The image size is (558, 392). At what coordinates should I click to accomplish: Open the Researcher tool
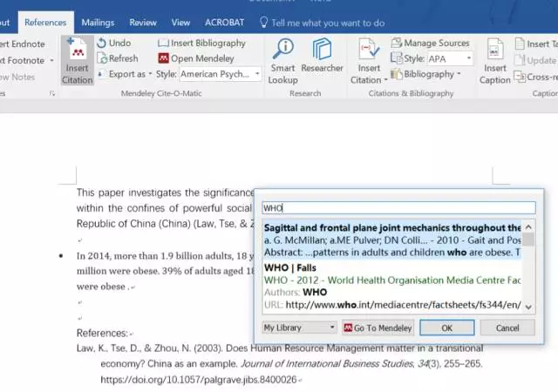tap(322, 55)
